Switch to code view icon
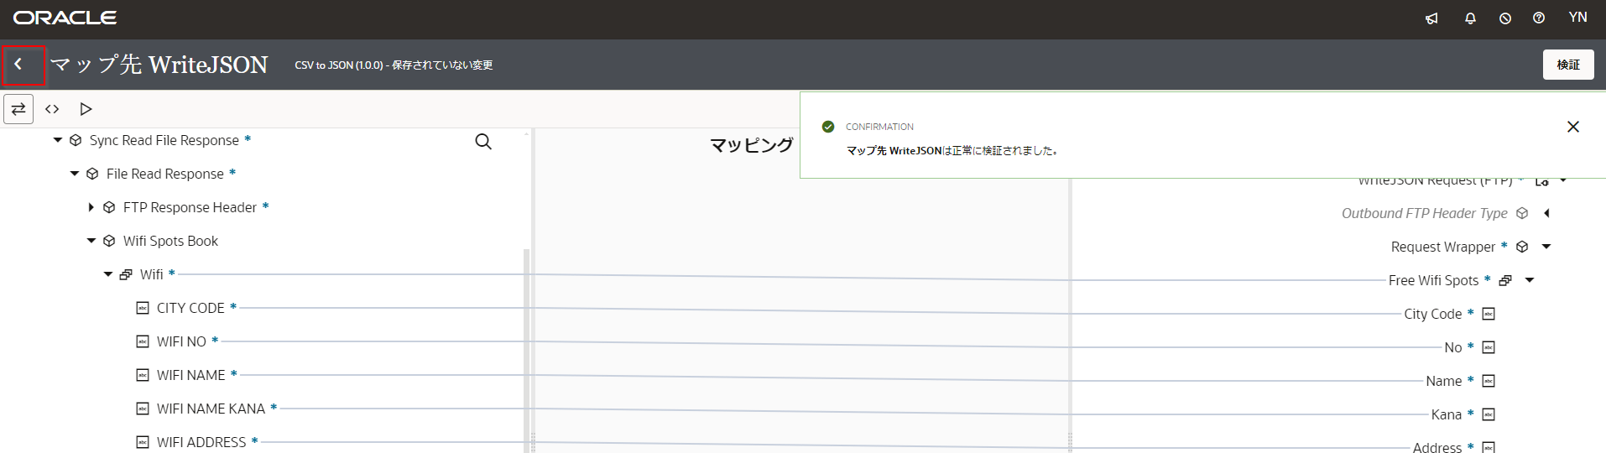This screenshot has height=453, width=1606. click(52, 109)
